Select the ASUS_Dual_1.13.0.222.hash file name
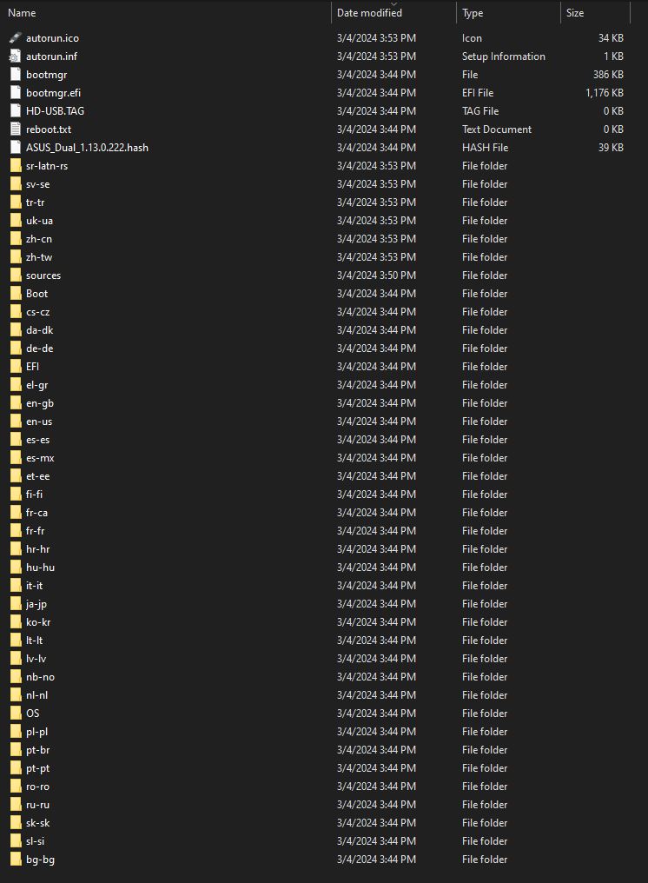The height and width of the screenshot is (883, 648). pyautogui.click(x=87, y=148)
